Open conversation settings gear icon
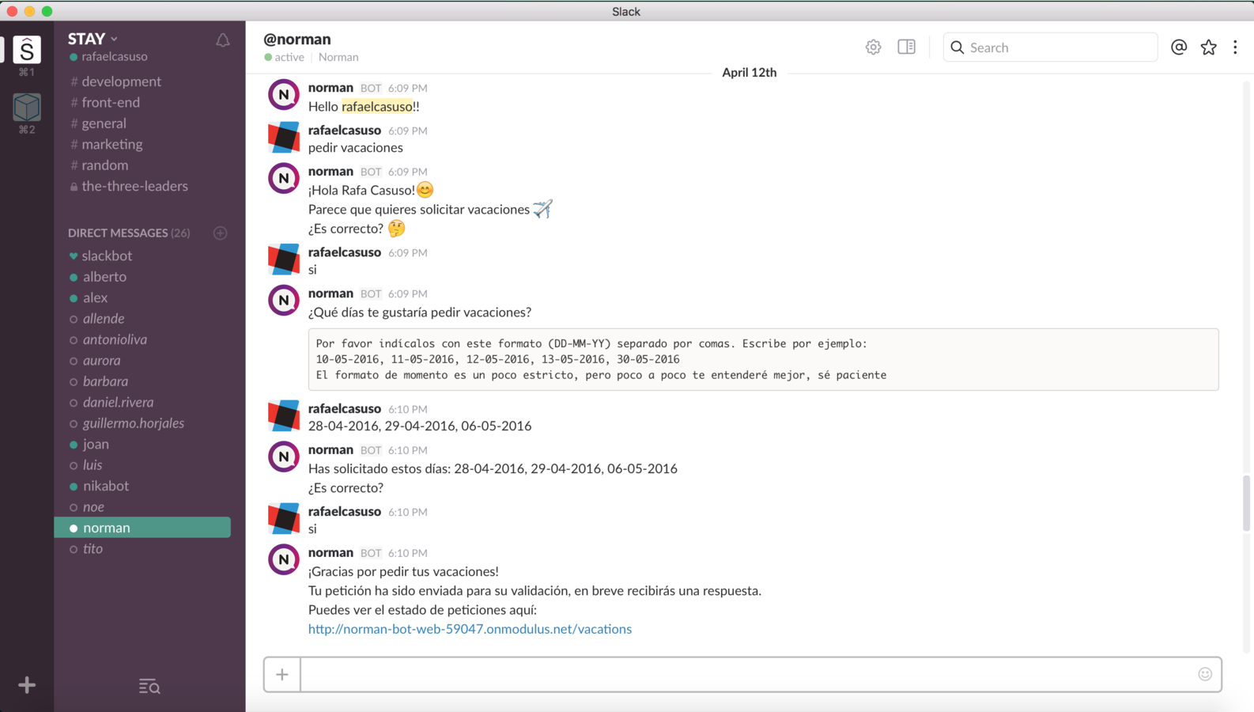The image size is (1254, 712). tap(873, 47)
